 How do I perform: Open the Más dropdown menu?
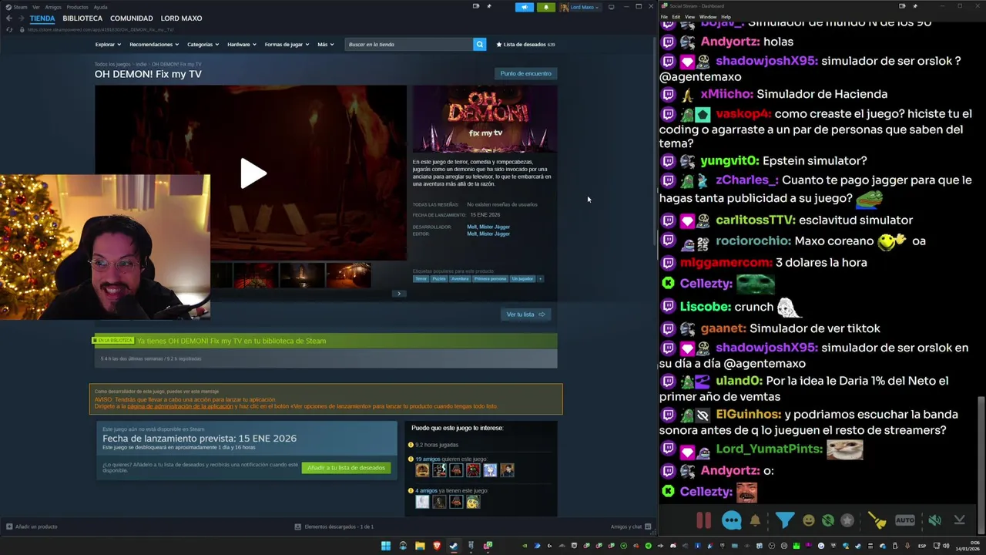325,44
